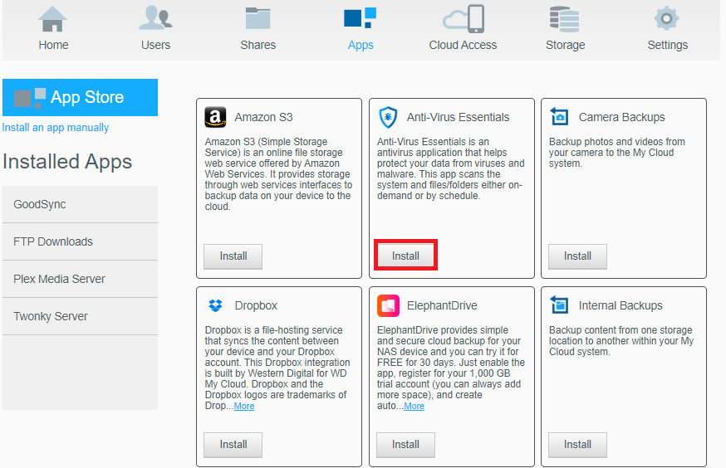Click the Internal Backups icon
This screenshot has height=468, width=726.
[559, 305]
